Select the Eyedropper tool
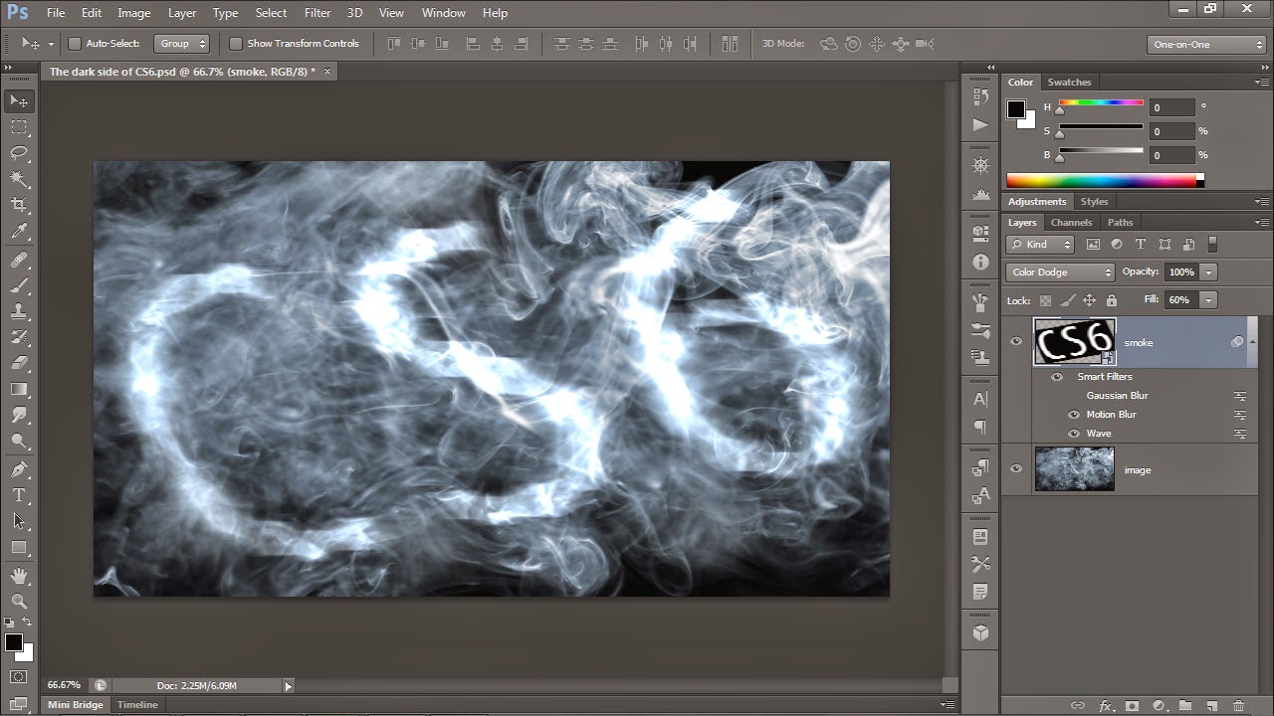This screenshot has width=1274, height=716. coord(19,232)
